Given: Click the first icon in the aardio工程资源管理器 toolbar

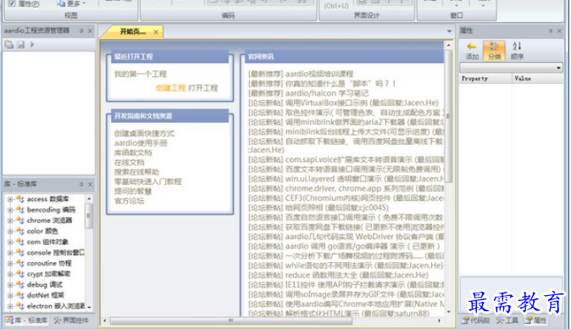Looking at the screenshot, I should click(x=9, y=44).
